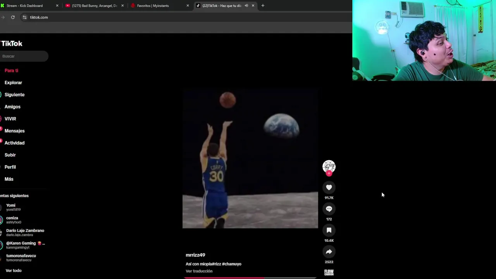
Task: Save the video with the bookmark icon
Action: tap(329, 230)
